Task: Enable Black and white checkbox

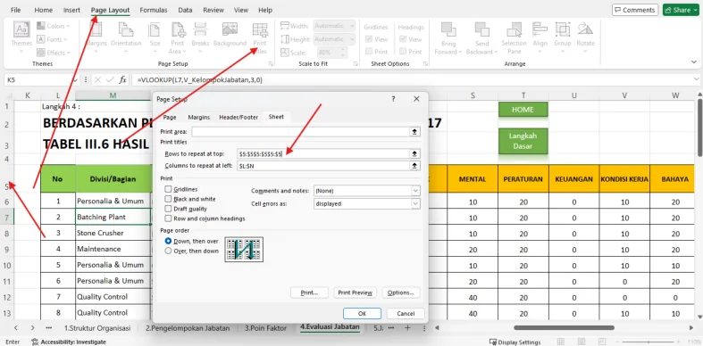Action: point(168,199)
